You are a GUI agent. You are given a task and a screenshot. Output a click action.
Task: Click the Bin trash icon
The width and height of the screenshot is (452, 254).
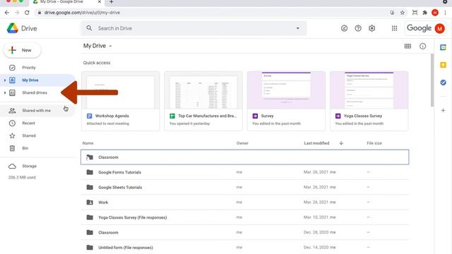click(12, 148)
